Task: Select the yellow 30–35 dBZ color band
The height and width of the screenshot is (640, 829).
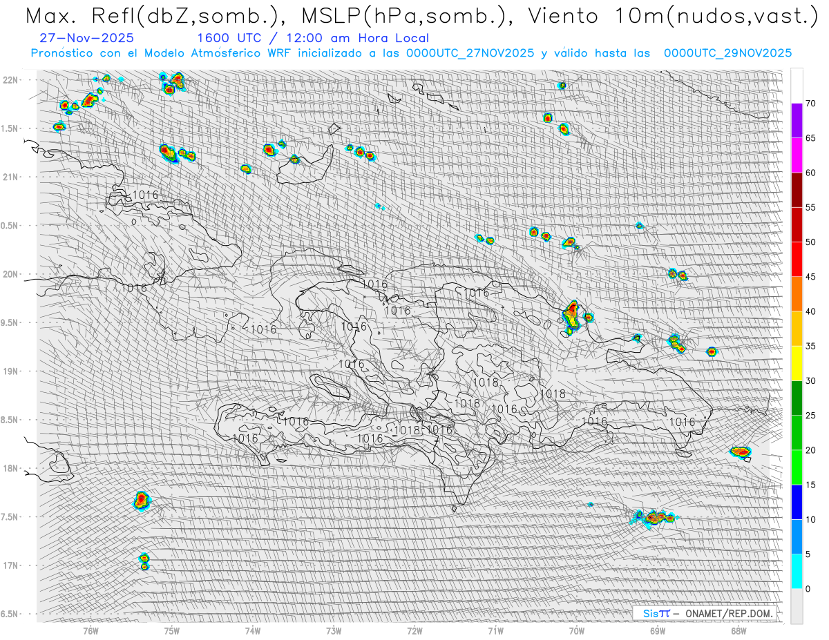Action: point(797,363)
